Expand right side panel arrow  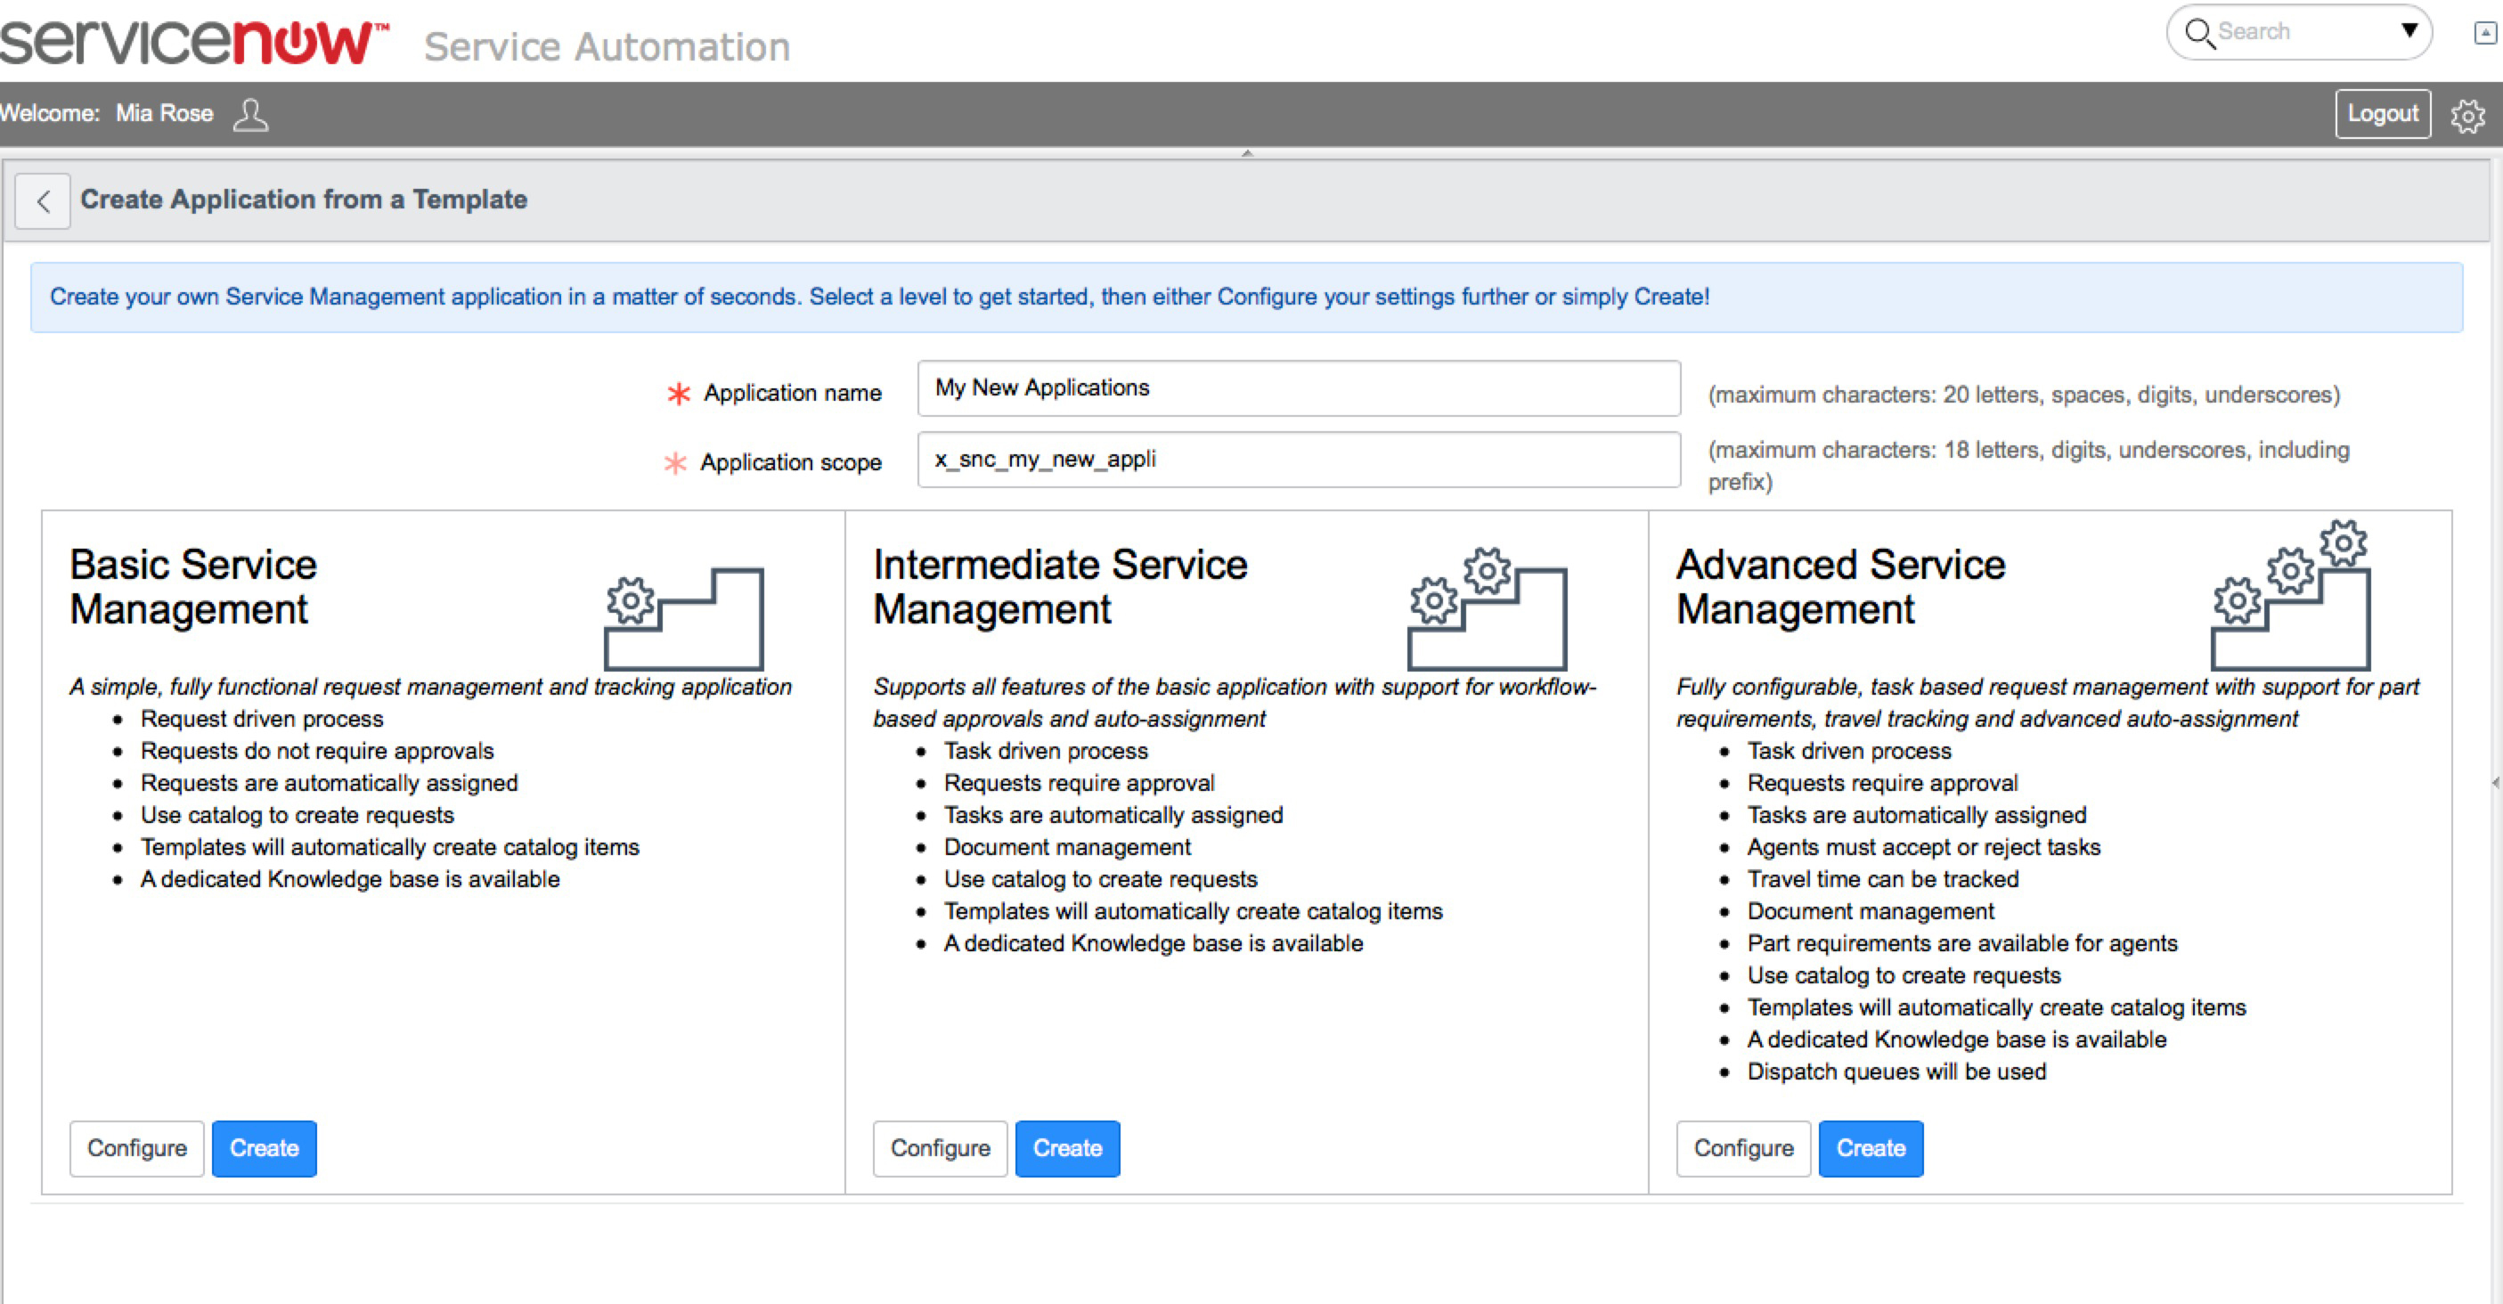[2494, 783]
